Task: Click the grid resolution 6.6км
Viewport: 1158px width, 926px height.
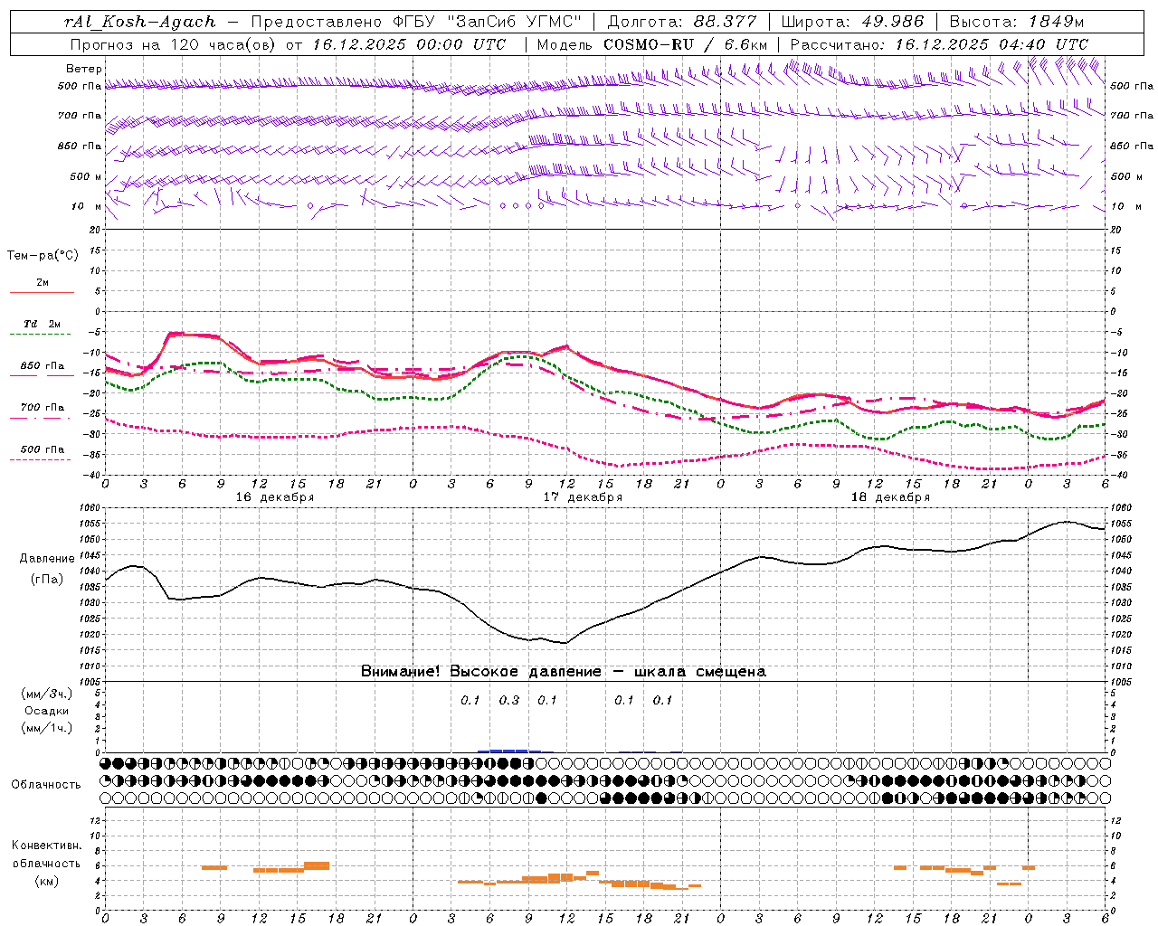Action: pyautogui.click(x=746, y=44)
